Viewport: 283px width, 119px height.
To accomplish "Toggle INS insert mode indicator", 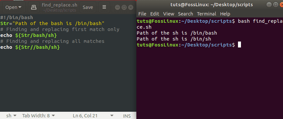I will pos(127,116).
